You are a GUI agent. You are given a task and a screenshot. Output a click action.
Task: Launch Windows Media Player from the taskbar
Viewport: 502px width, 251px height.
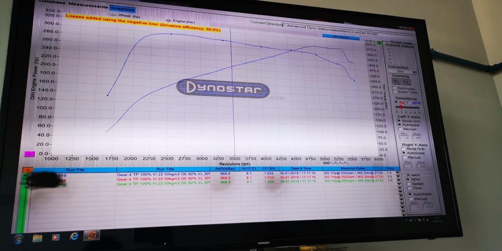(56, 237)
